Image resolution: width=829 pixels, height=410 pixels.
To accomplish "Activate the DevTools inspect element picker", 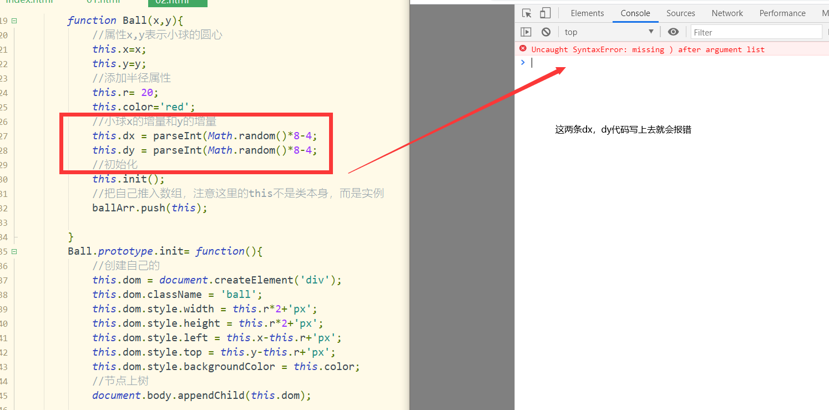I will pyautogui.click(x=527, y=13).
